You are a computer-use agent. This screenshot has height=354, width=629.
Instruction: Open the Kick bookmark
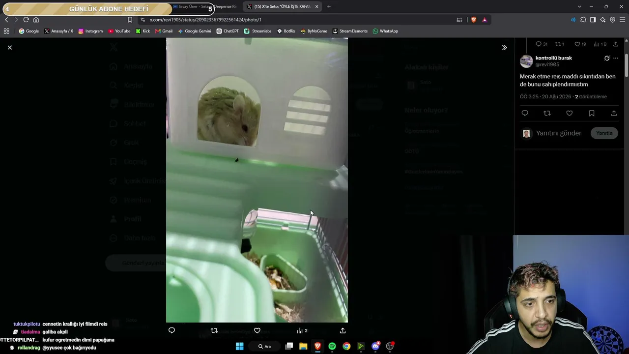143,31
